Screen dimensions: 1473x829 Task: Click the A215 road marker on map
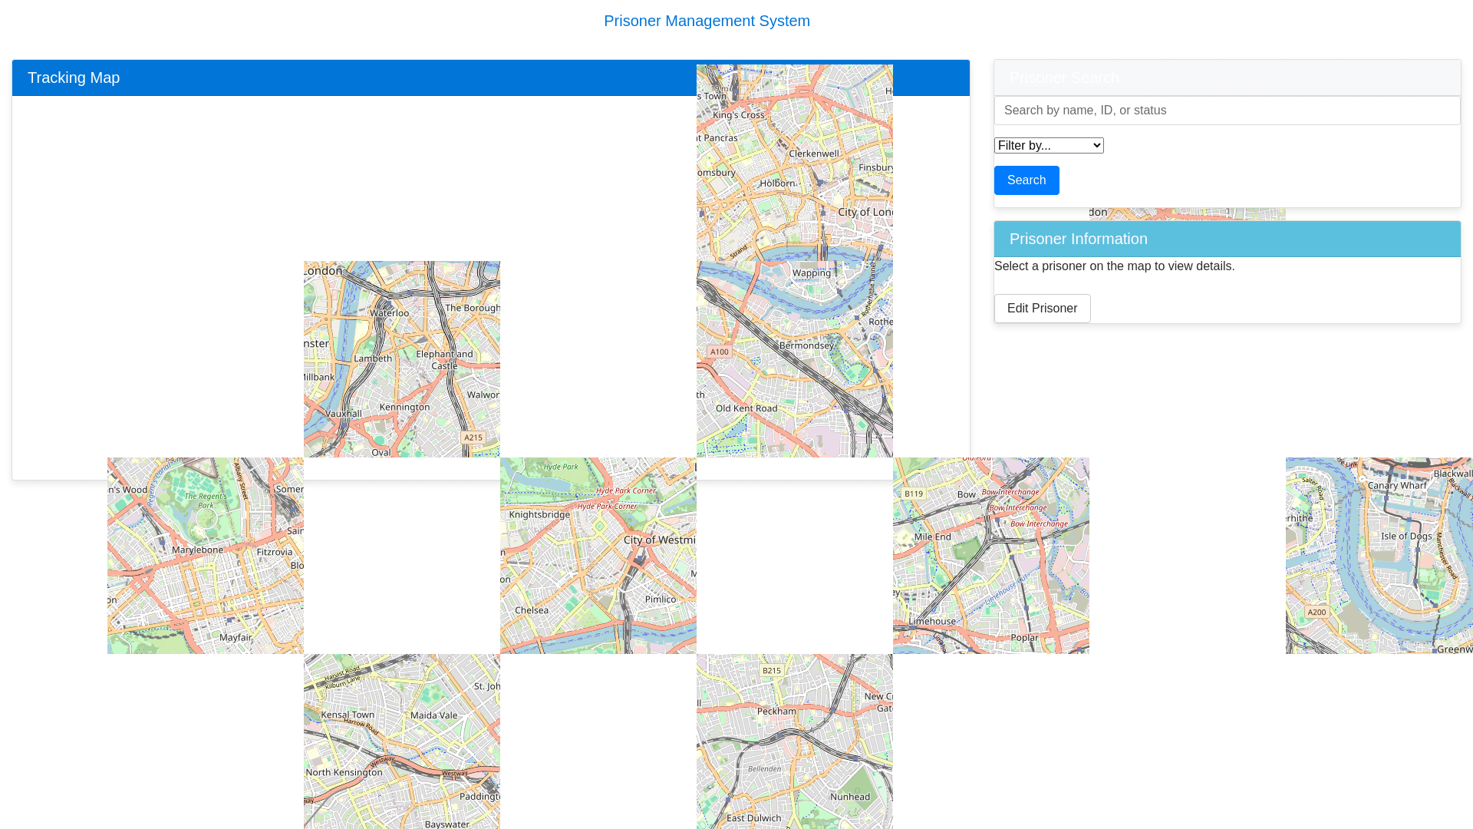(x=473, y=438)
